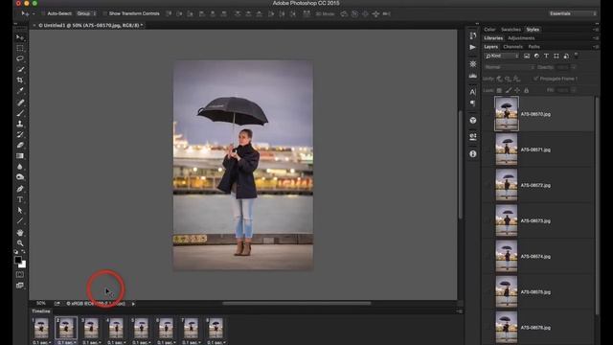
Task: Turn layer filtering switch on or off
Action: (x=577, y=56)
